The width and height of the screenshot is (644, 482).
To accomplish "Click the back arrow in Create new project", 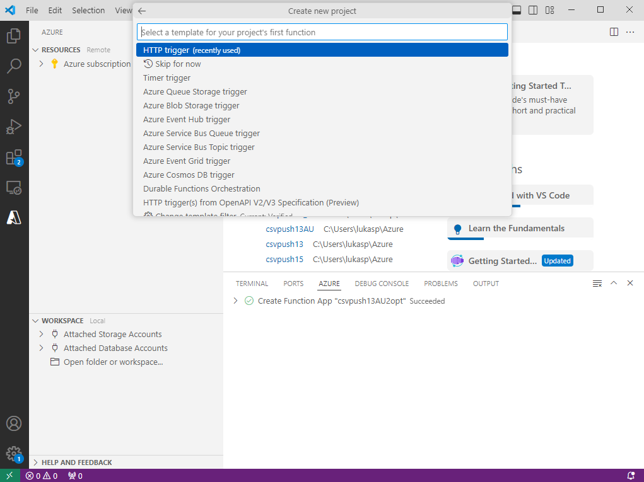I will coord(142,11).
